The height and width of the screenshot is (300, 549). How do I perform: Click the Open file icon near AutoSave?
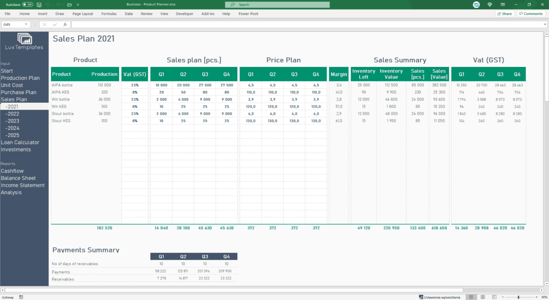click(x=69, y=5)
